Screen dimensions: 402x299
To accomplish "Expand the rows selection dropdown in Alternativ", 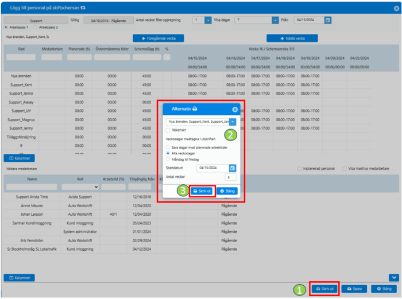I will (233, 122).
